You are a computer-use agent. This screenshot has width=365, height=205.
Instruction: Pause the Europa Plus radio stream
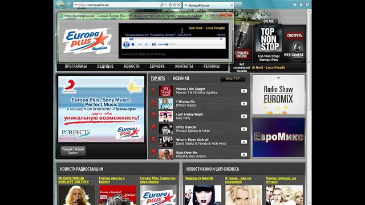click(127, 44)
